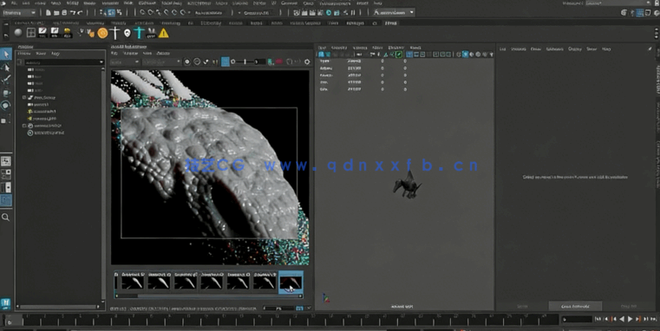
Task: Click the Play Forward button in playback controls
Action: pyautogui.click(x=631, y=319)
